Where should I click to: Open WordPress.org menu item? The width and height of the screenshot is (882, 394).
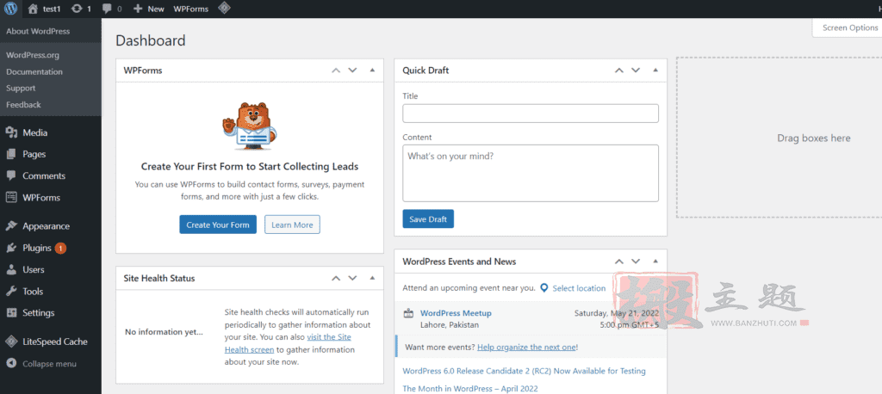coord(33,55)
